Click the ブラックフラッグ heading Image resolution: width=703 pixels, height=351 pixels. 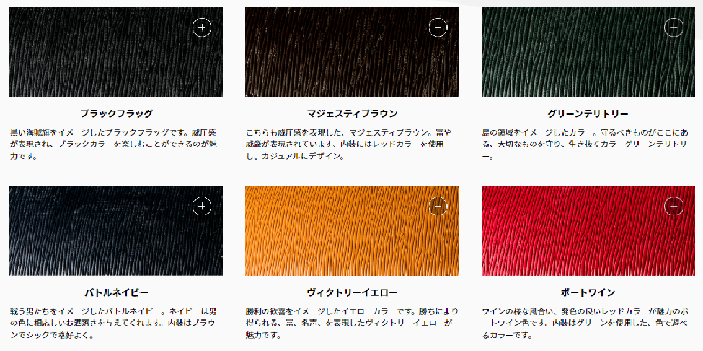116,114
